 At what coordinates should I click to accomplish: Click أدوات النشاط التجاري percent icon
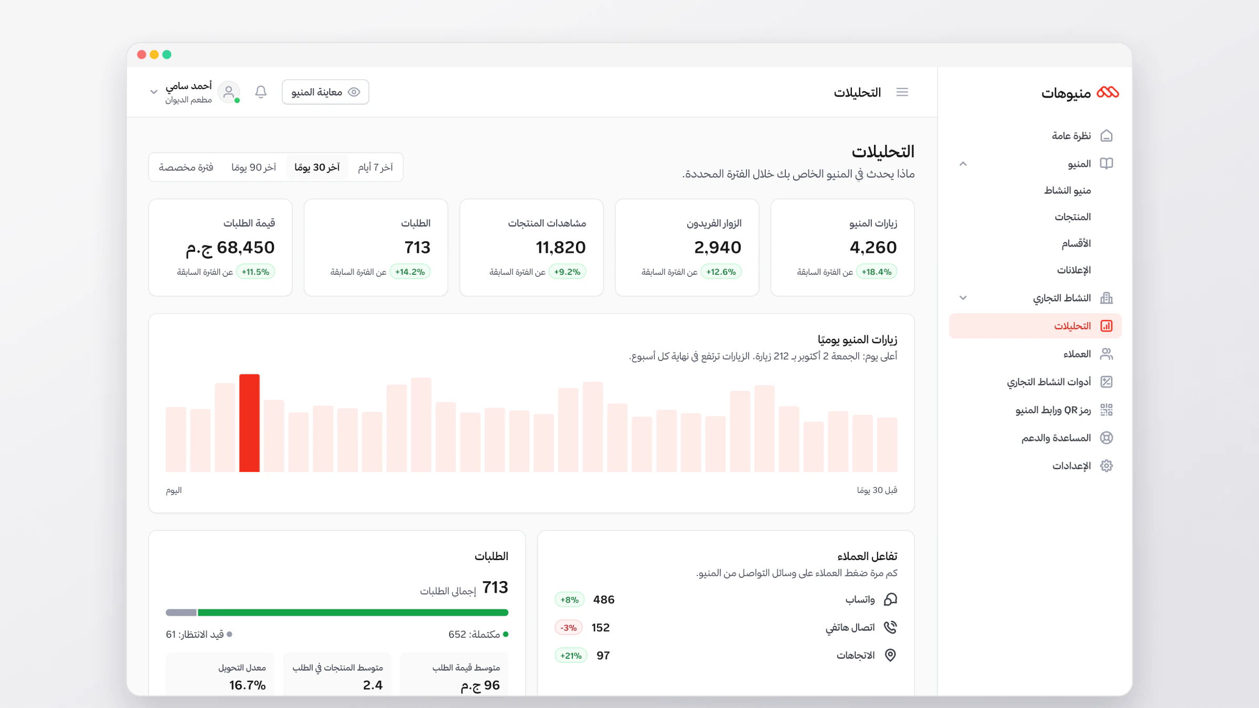[1106, 382]
